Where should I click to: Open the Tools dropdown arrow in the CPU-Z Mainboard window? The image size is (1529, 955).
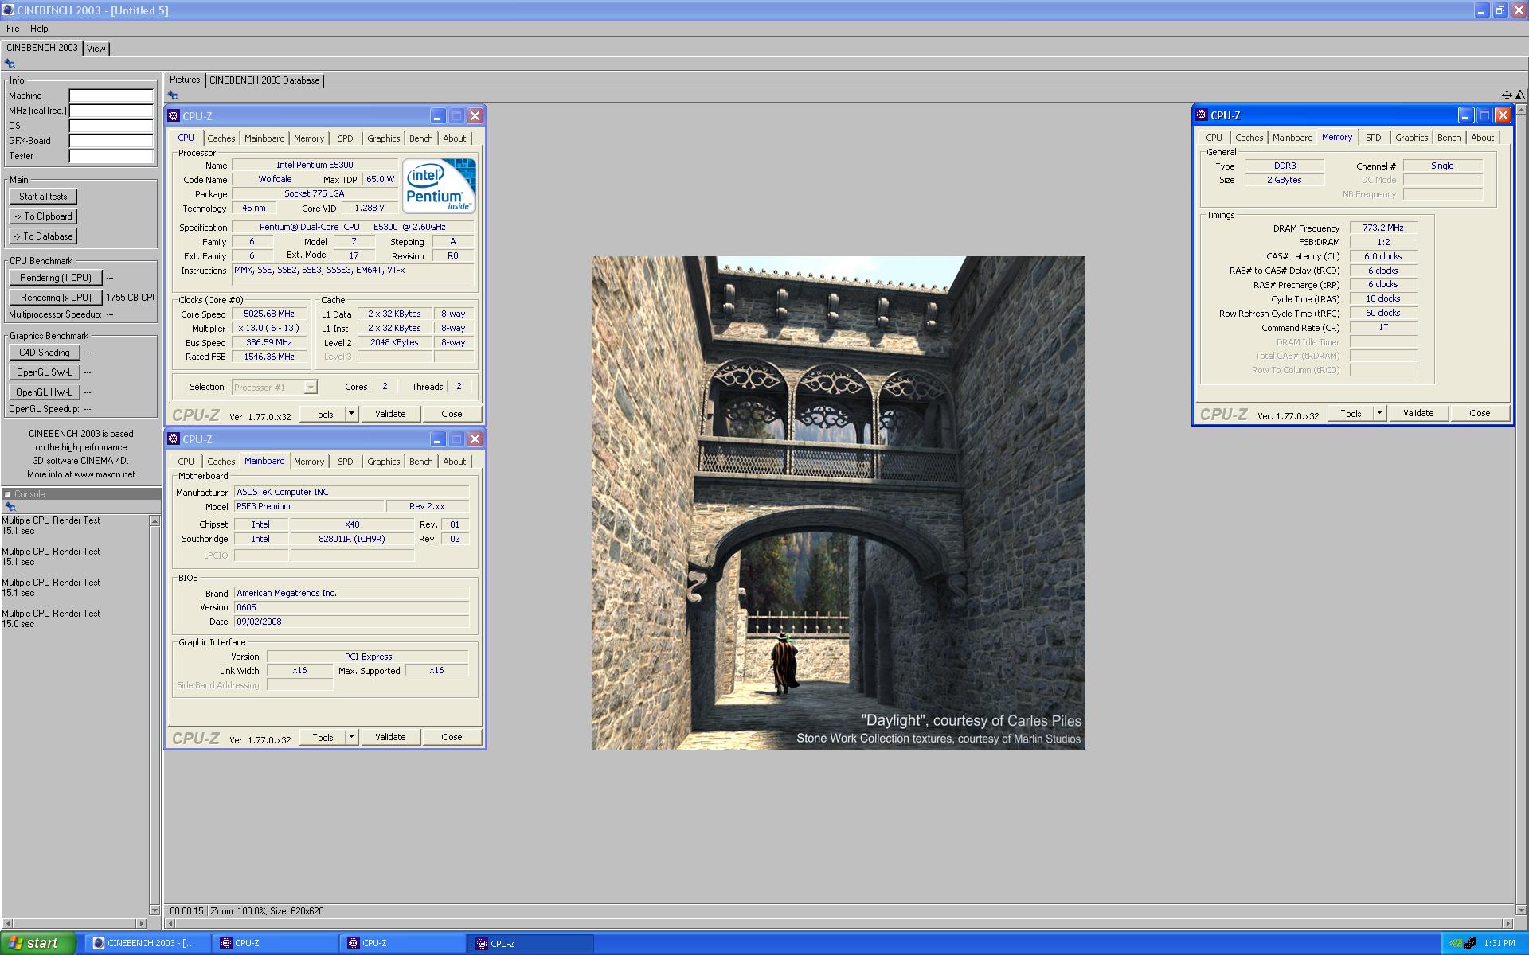pos(351,737)
